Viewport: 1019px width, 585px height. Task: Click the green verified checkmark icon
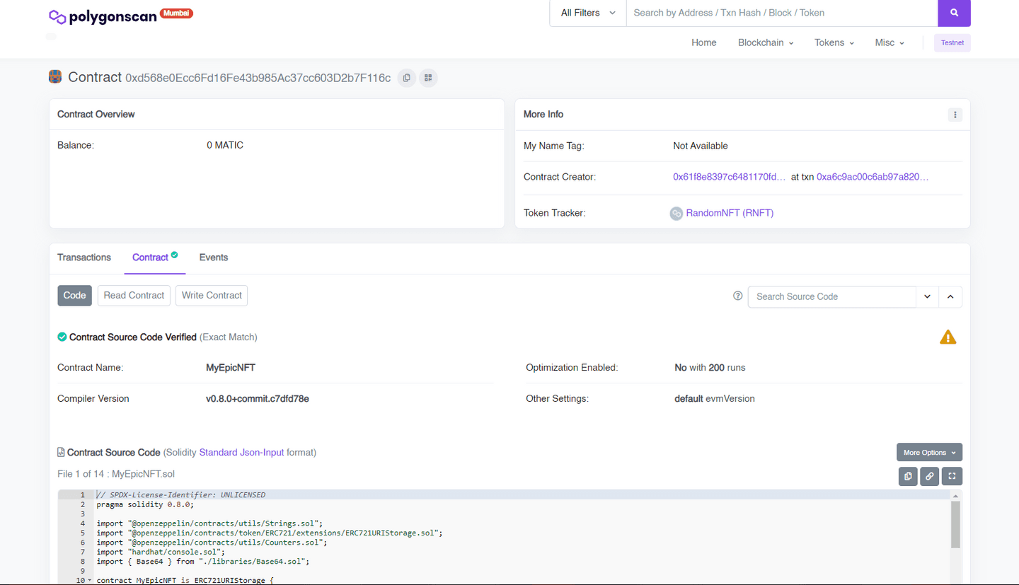pos(62,337)
